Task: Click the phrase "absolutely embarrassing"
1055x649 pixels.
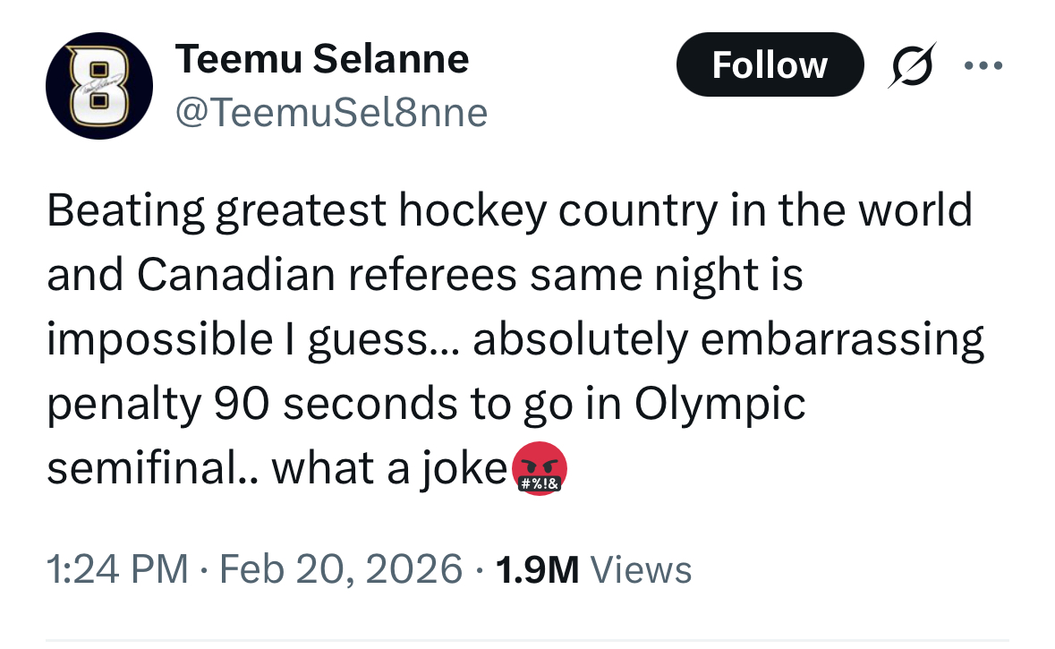Action: coord(728,340)
